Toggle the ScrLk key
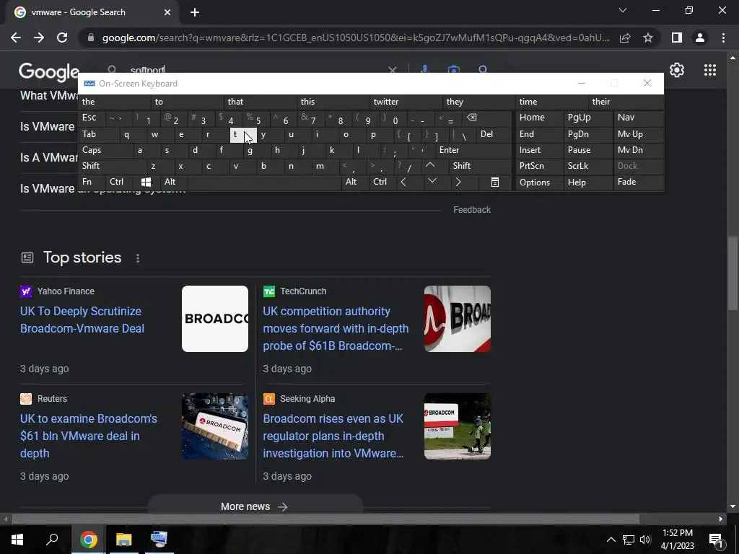The height and width of the screenshot is (554, 739). pos(587,166)
